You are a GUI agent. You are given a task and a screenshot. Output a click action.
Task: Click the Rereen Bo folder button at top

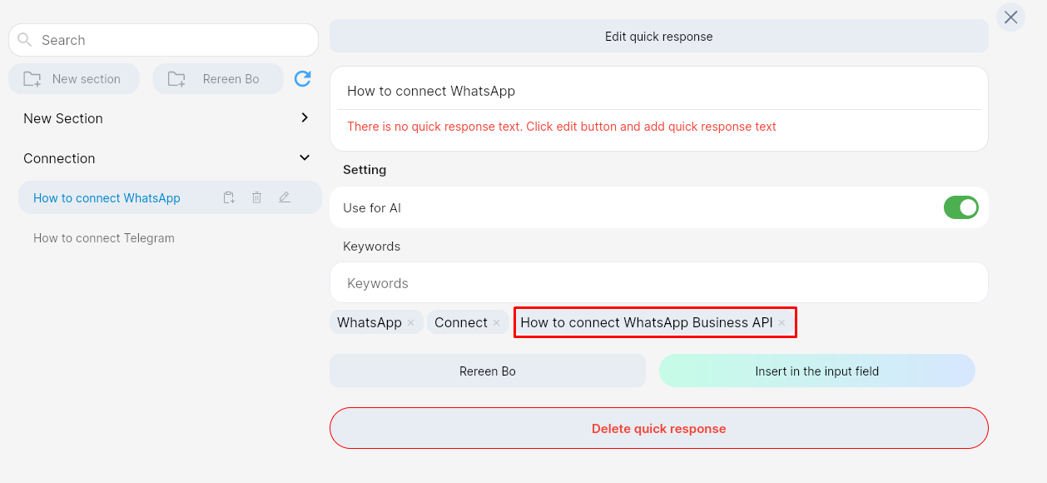[218, 79]
